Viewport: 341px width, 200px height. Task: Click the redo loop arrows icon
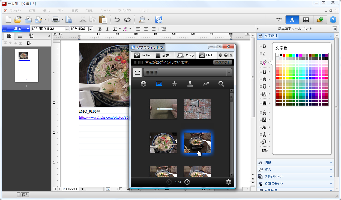click(127, 20)
